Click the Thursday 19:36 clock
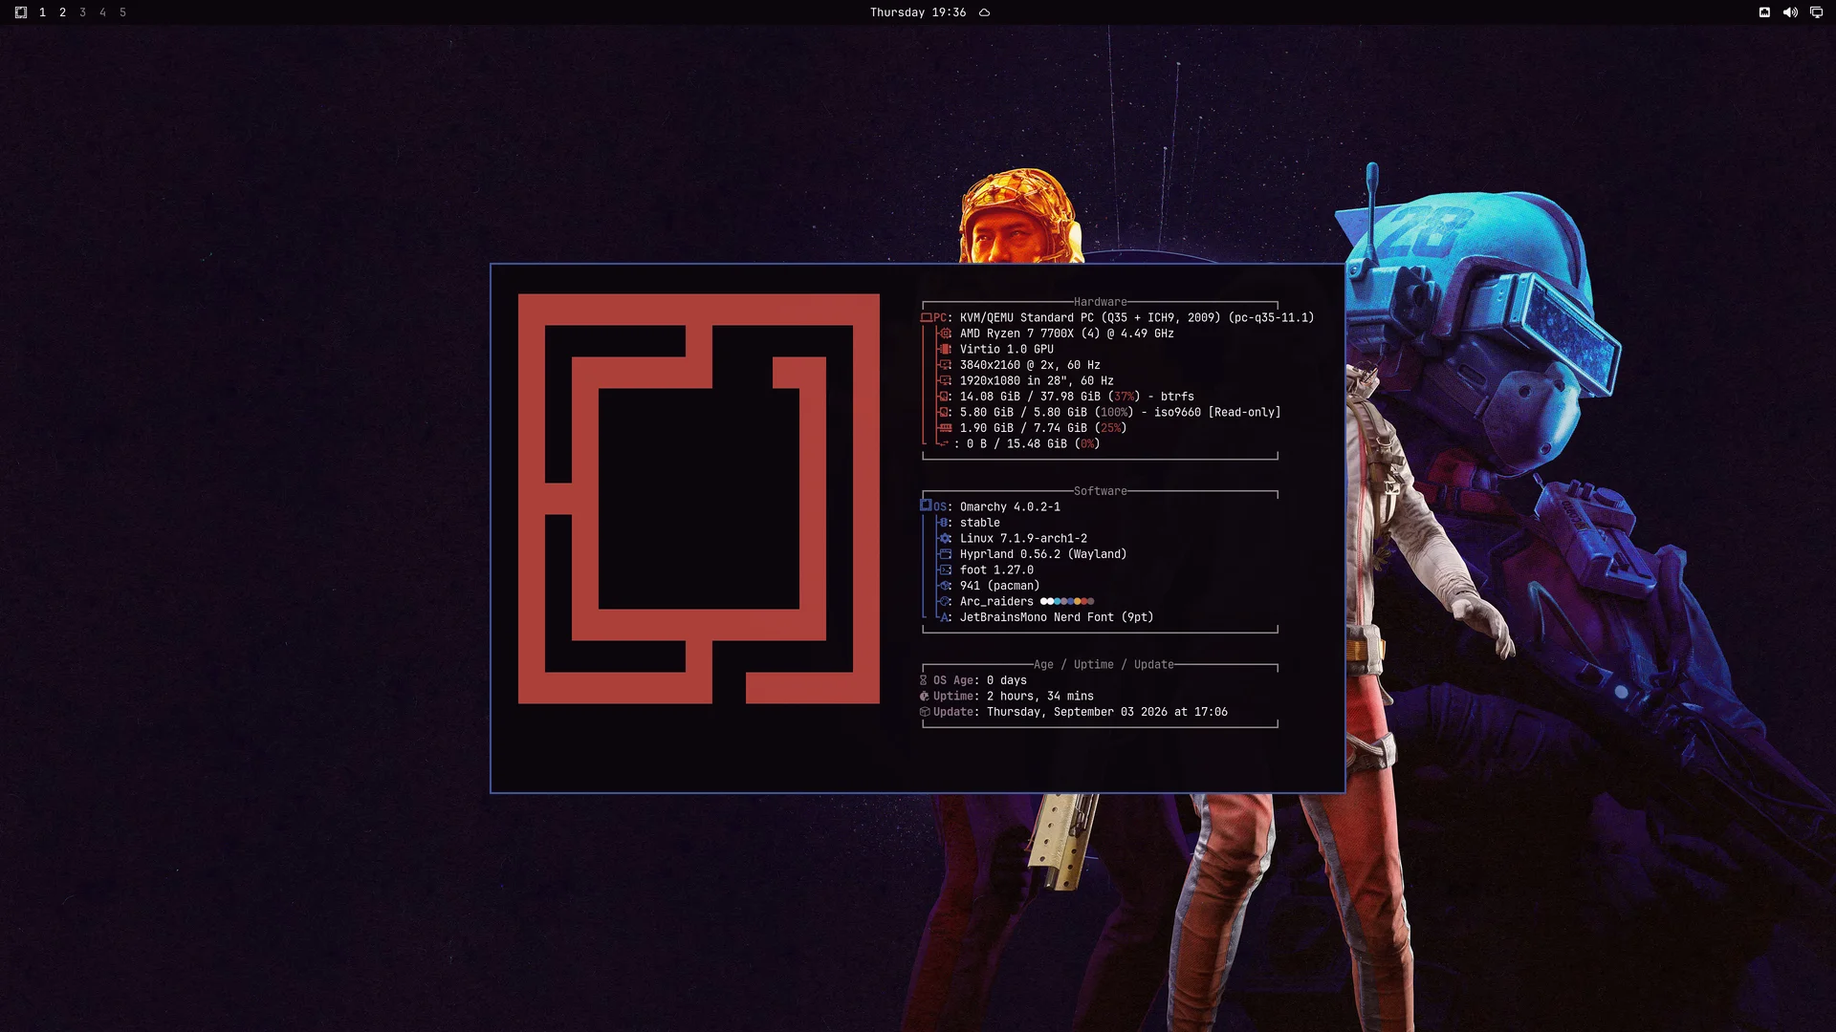This screenshot has height=1032, width=1836. tap(918, 12)
